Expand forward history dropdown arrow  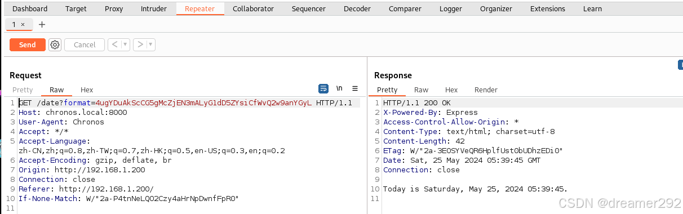151,45
